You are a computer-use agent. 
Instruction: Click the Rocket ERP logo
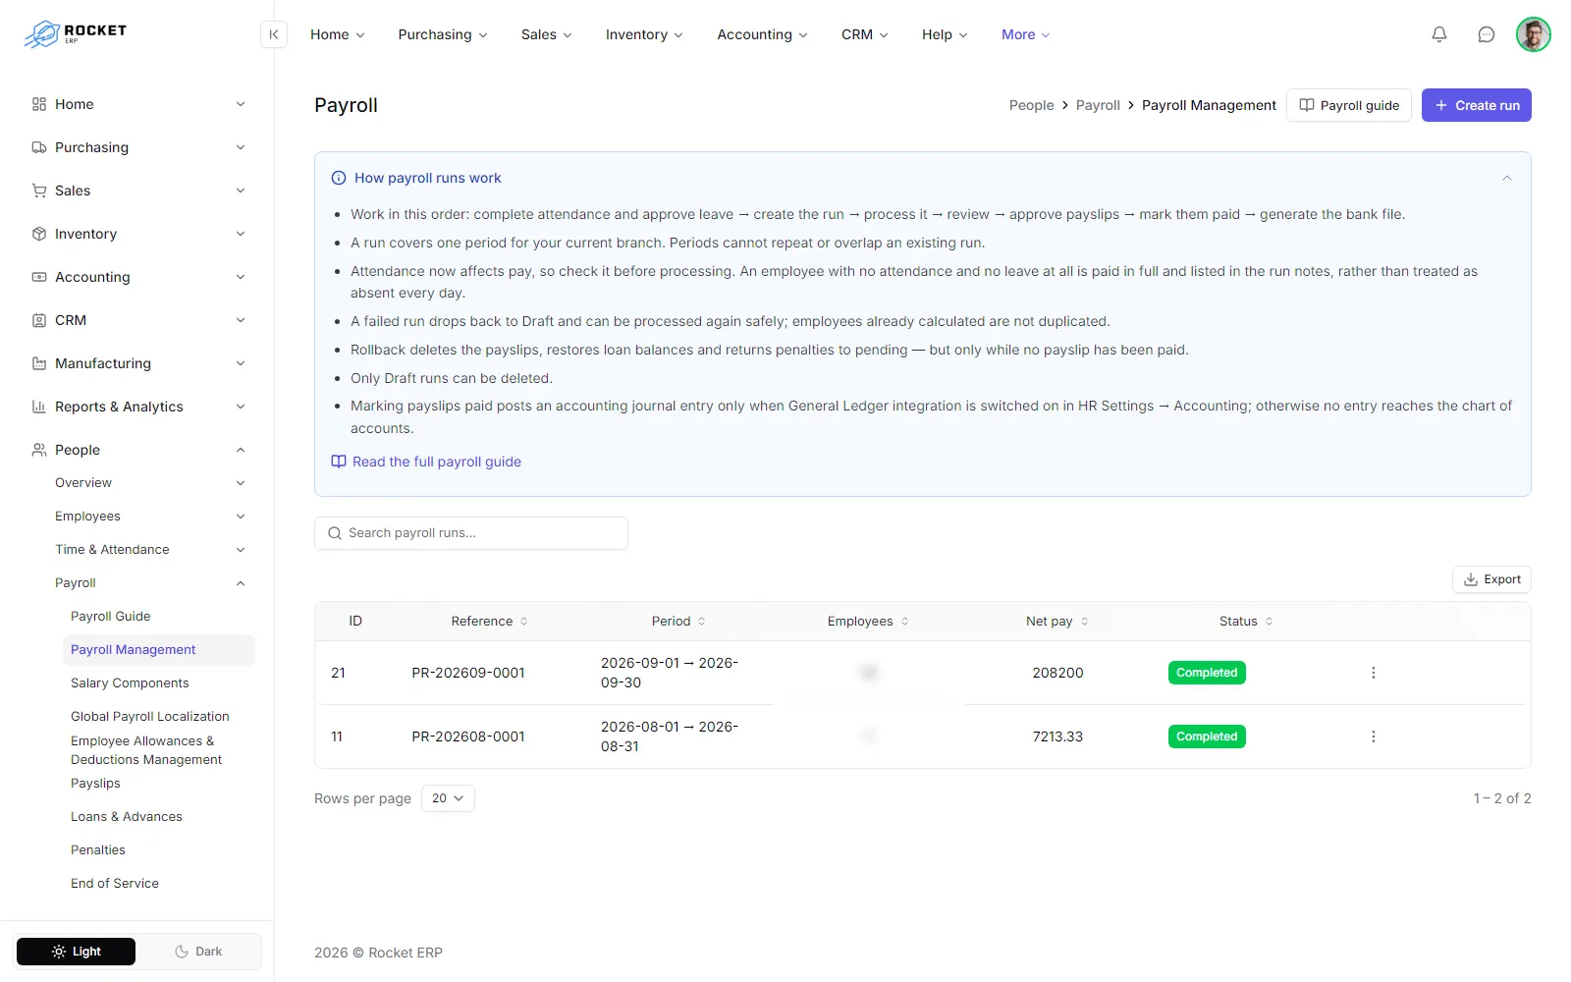click(76, 34)
